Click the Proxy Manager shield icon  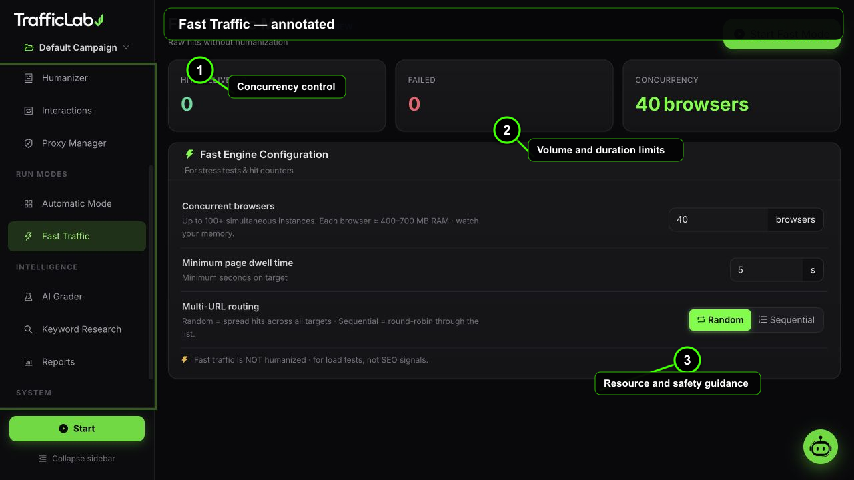(28, 143)
